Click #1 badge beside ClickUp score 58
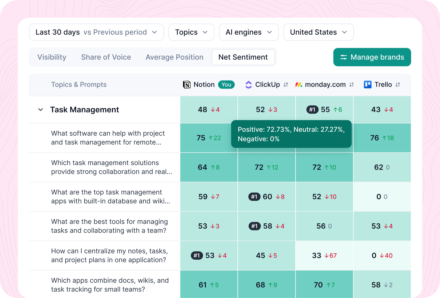This screenshot has height=298, width=440. tap(254, 226)
